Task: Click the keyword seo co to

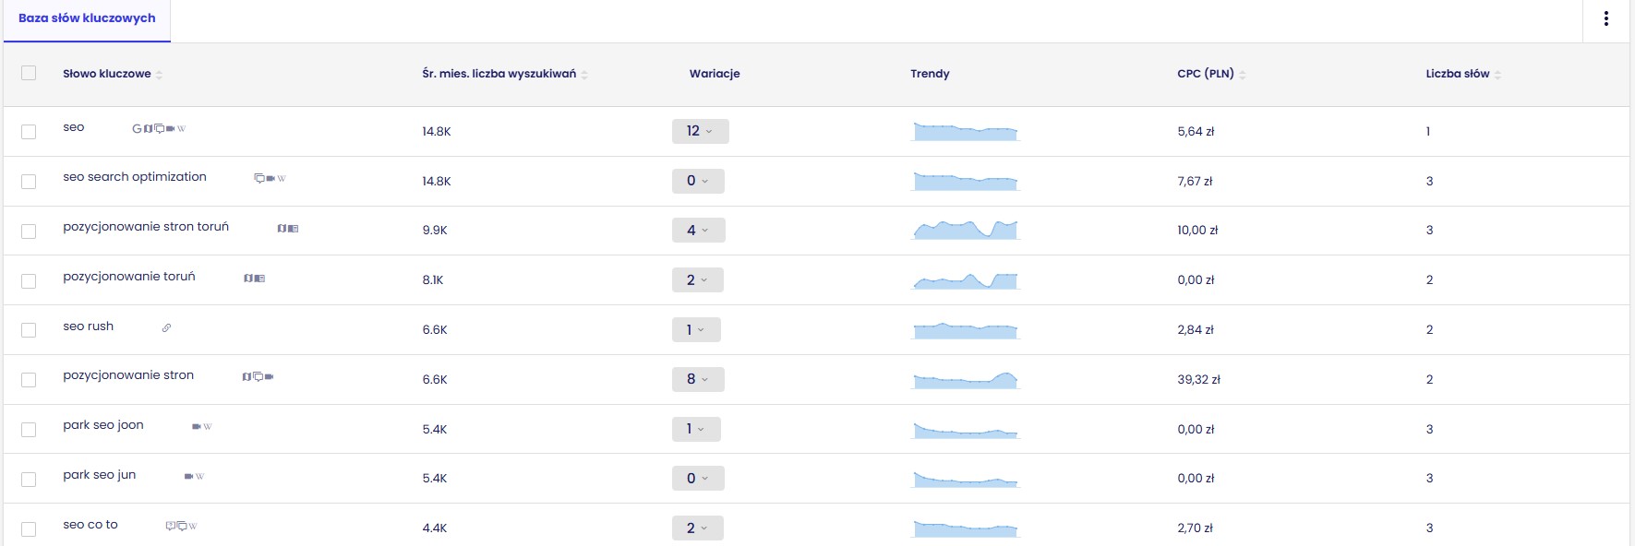Action: (x=90, y=525)
